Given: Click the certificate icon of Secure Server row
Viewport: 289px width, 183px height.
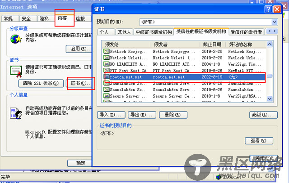Looking at the screenshot, I should [x=107, y=96].
